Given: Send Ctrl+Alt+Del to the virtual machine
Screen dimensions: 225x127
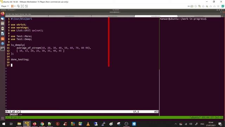Looking at the screenshot, I should tap(18, 6).
